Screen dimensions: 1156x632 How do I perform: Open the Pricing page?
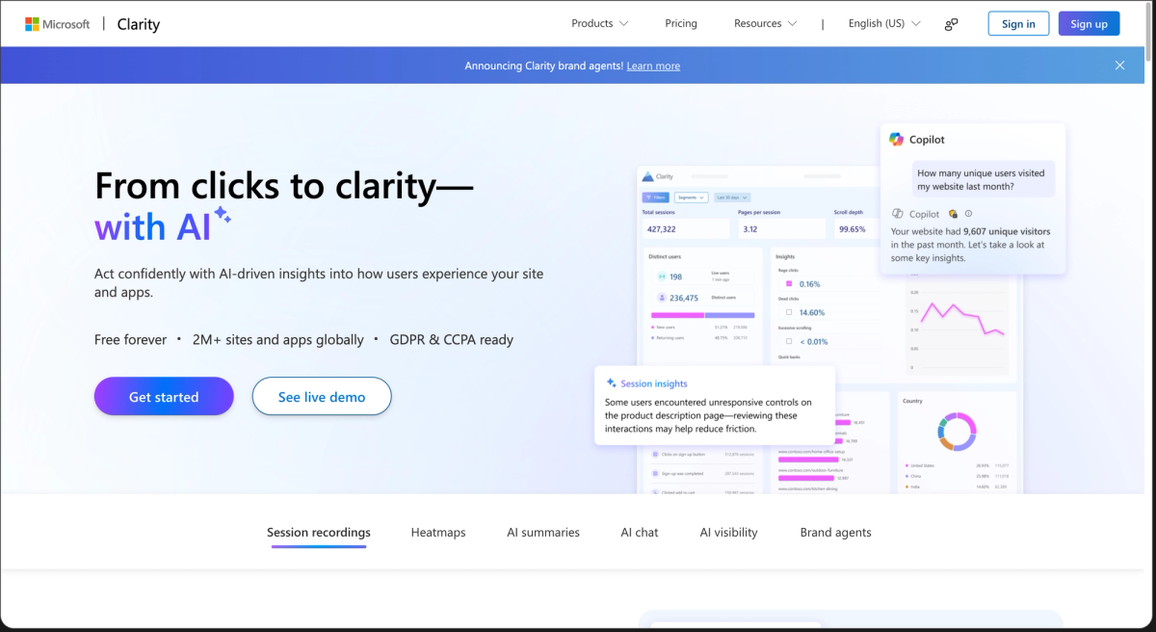pyautogui.click(x=681, y=23)
